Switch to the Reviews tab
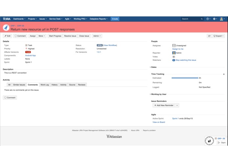Image resolution: width=228 pixels, height=162 pixels. click(82, 85)
